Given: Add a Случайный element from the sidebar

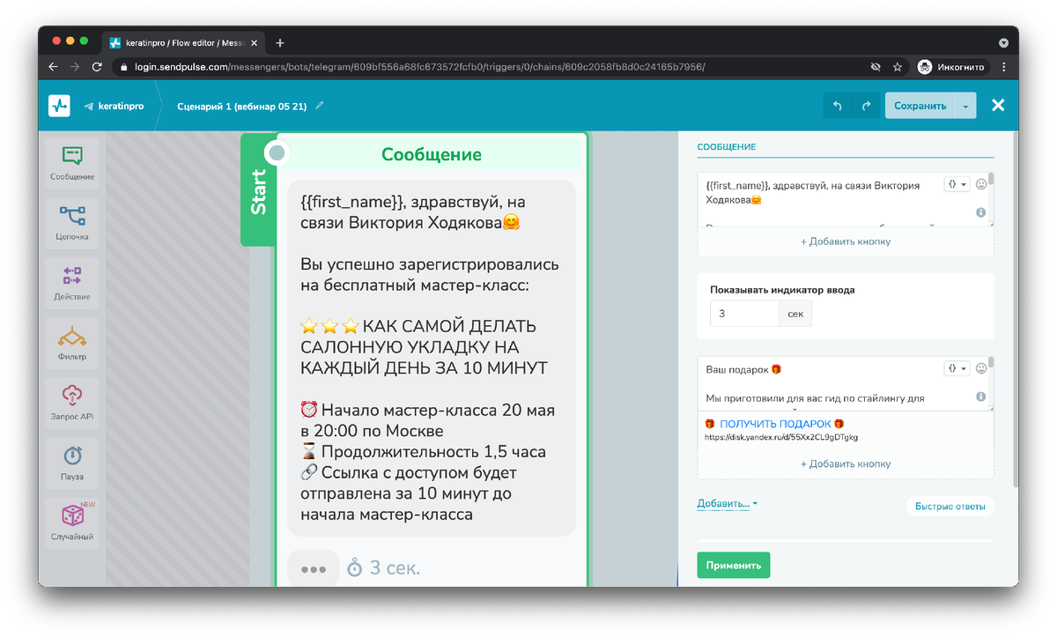Looking at the screenshot, I should click(x=72, y=522).
